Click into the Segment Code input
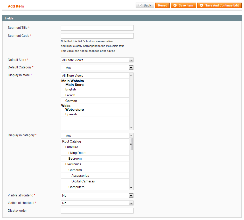244x220 pixels. coord(97,36)
